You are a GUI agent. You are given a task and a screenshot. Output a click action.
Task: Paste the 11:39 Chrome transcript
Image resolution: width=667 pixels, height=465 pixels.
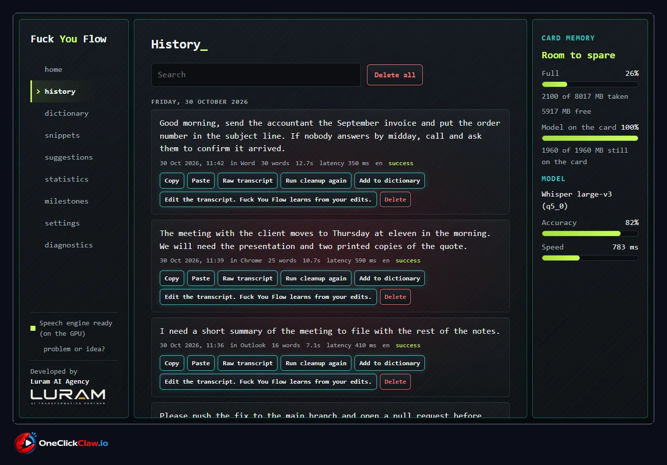[201, 278]
